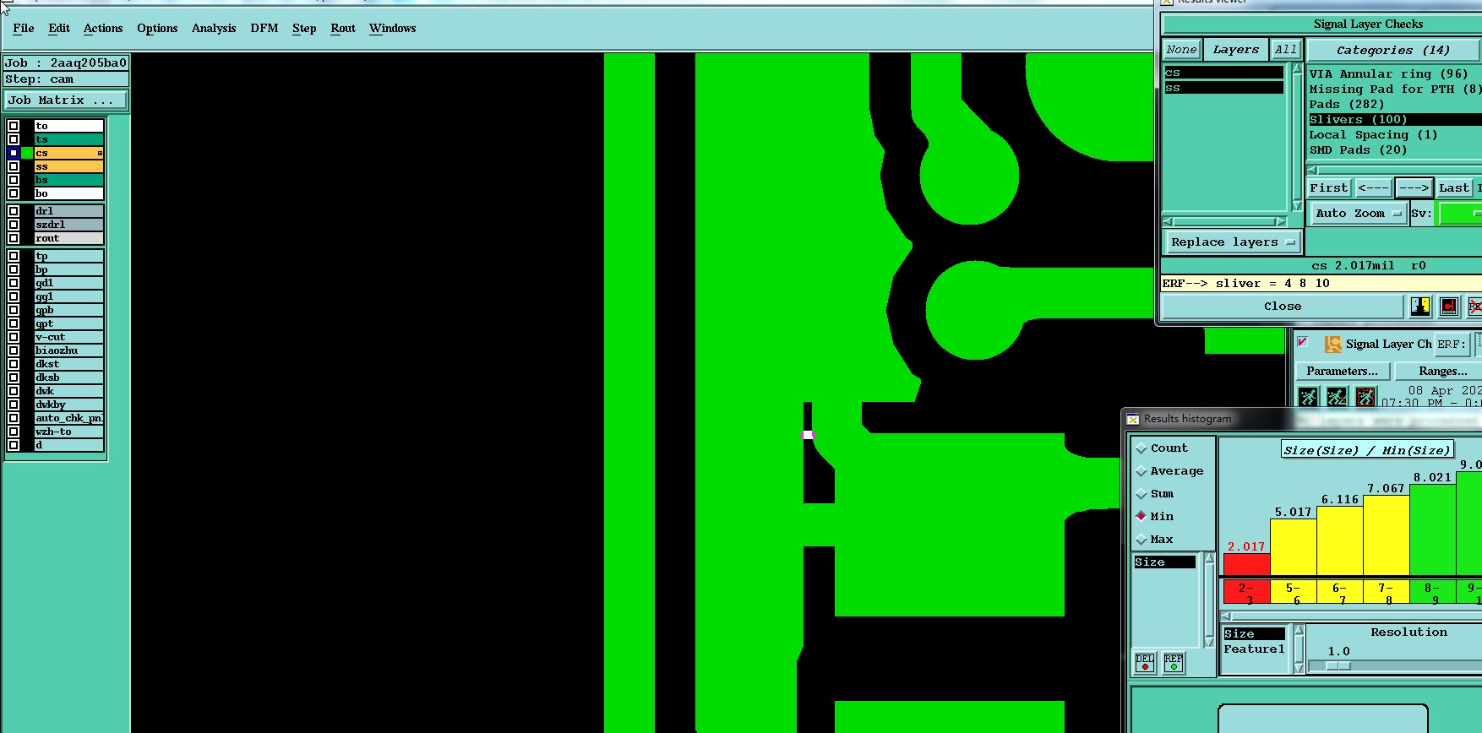The height and width of the screenshot is (733, 1482).
Task: Go to previous result with <--- button
Action: coord(1373,188)
